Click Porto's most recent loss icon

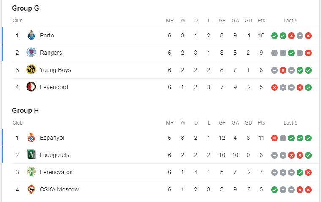[x=308, y=36]
